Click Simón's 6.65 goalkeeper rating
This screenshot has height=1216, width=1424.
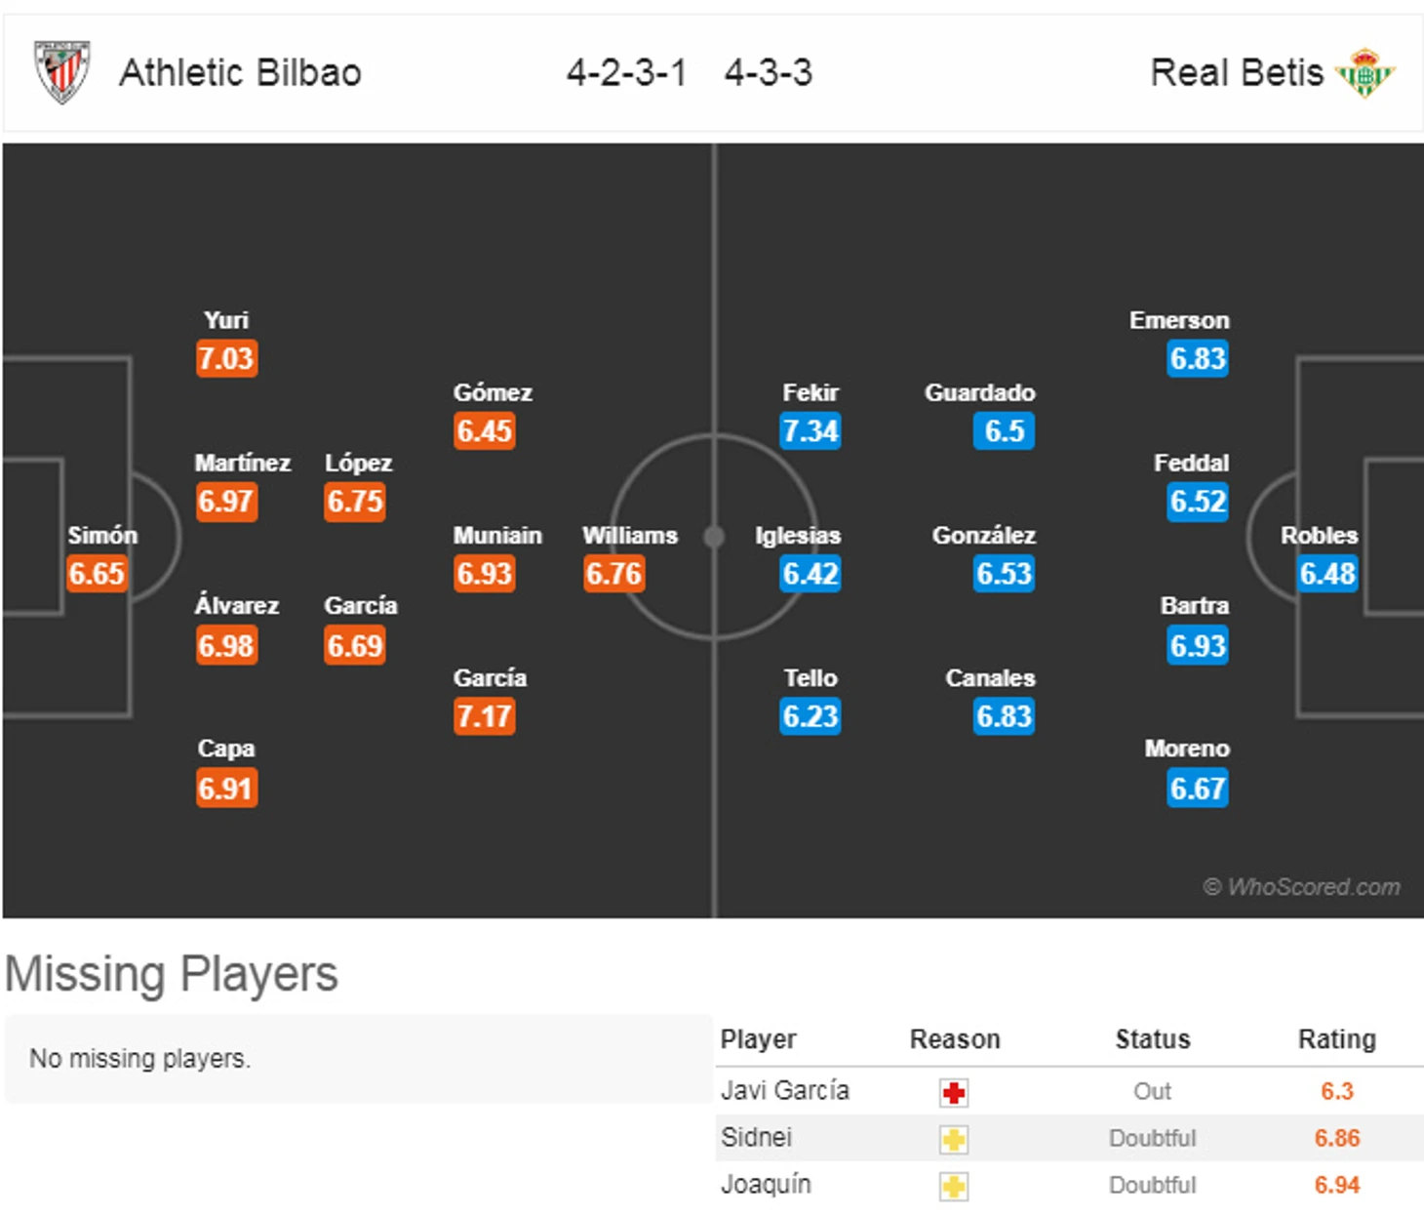click(x=97, y=574)
